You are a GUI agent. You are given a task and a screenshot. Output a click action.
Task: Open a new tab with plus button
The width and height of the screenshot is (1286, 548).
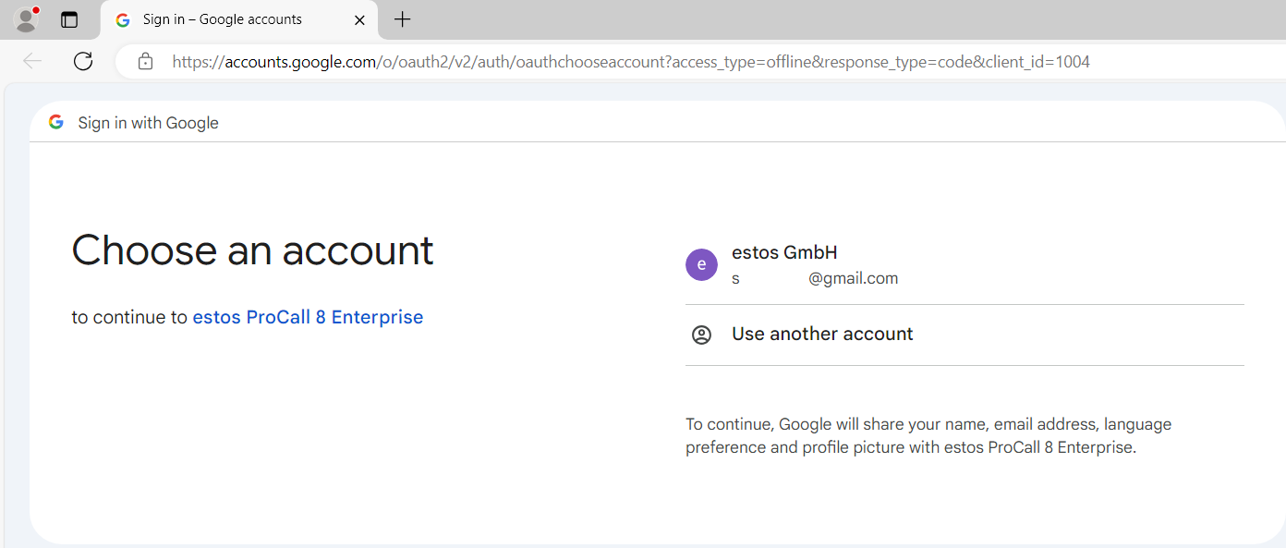tap(402, 19)
